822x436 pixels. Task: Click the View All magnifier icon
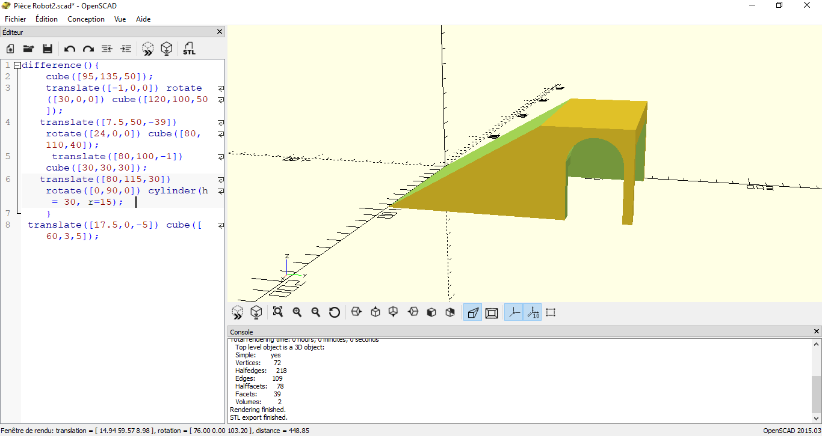click(277, 312)
